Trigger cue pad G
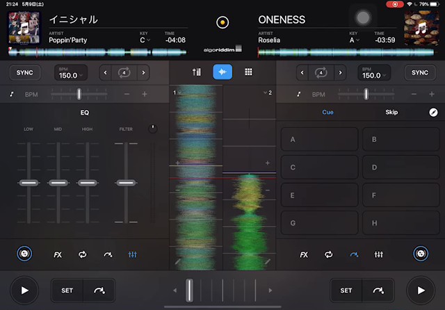Viewport: 445px width, 310px height. pyautogui.click(x=320, y=223)
